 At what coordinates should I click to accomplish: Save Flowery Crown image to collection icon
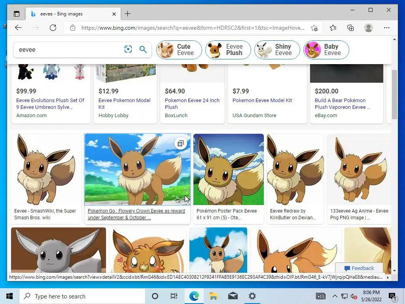[180, 143]
